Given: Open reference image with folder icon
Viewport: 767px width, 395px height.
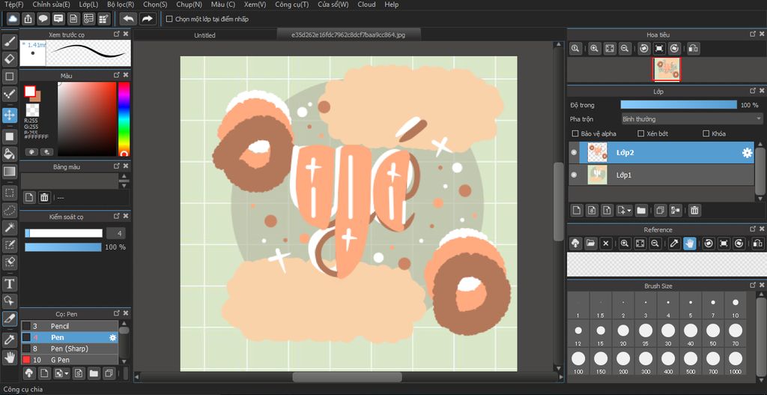Looking at the screenshot, I should click(590, 244).
